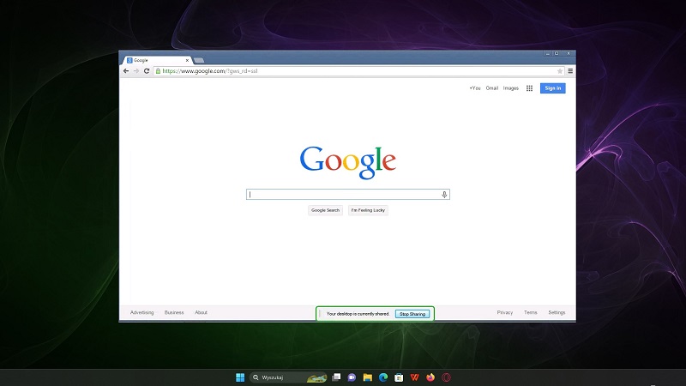Open the Privacy footer link

[x=505, y=312]
